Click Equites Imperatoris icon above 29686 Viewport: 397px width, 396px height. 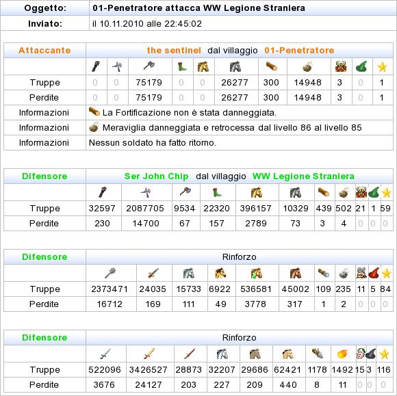pyautogui.click(x=255, y=354)
